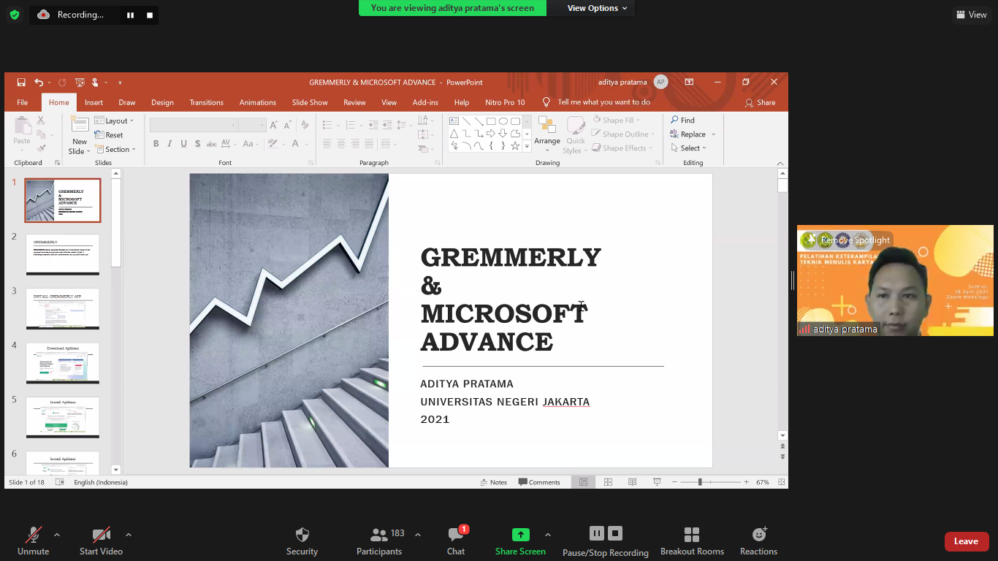Viewport: 998px width, 561px height.
Task: Open Shape Fill dropdown
Action: pyautogui.click(x=616, y=120)
